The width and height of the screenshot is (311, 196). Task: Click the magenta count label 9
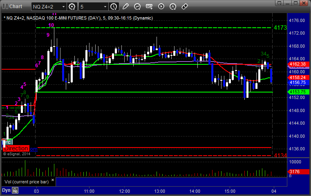48,35
